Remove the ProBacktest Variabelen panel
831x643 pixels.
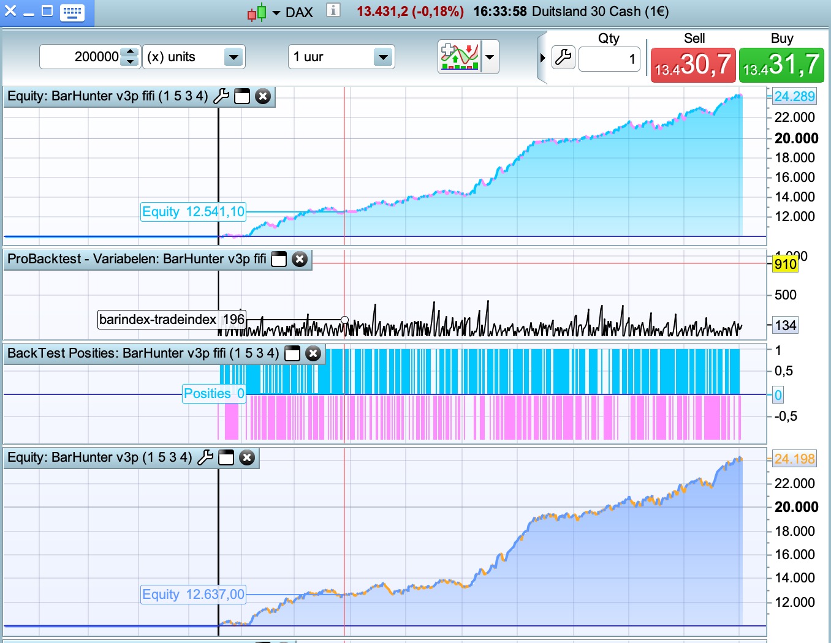coord(300,259)
